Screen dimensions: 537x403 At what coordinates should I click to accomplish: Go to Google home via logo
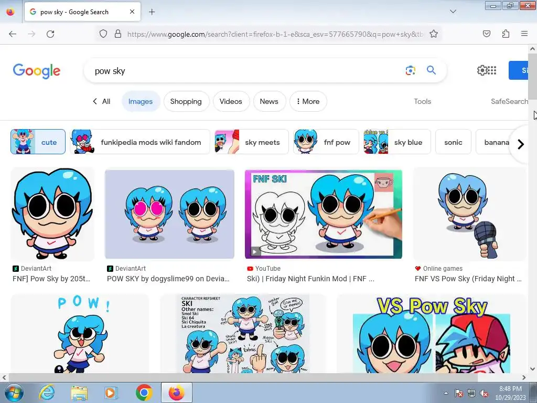(x=37, y=71)
